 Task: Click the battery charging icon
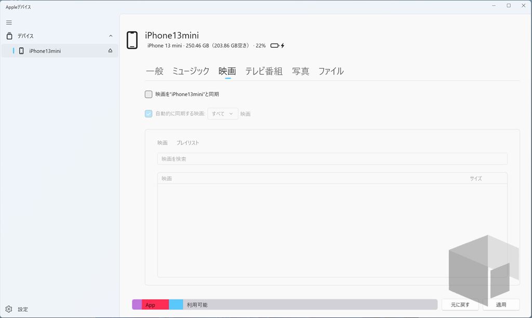277,46
